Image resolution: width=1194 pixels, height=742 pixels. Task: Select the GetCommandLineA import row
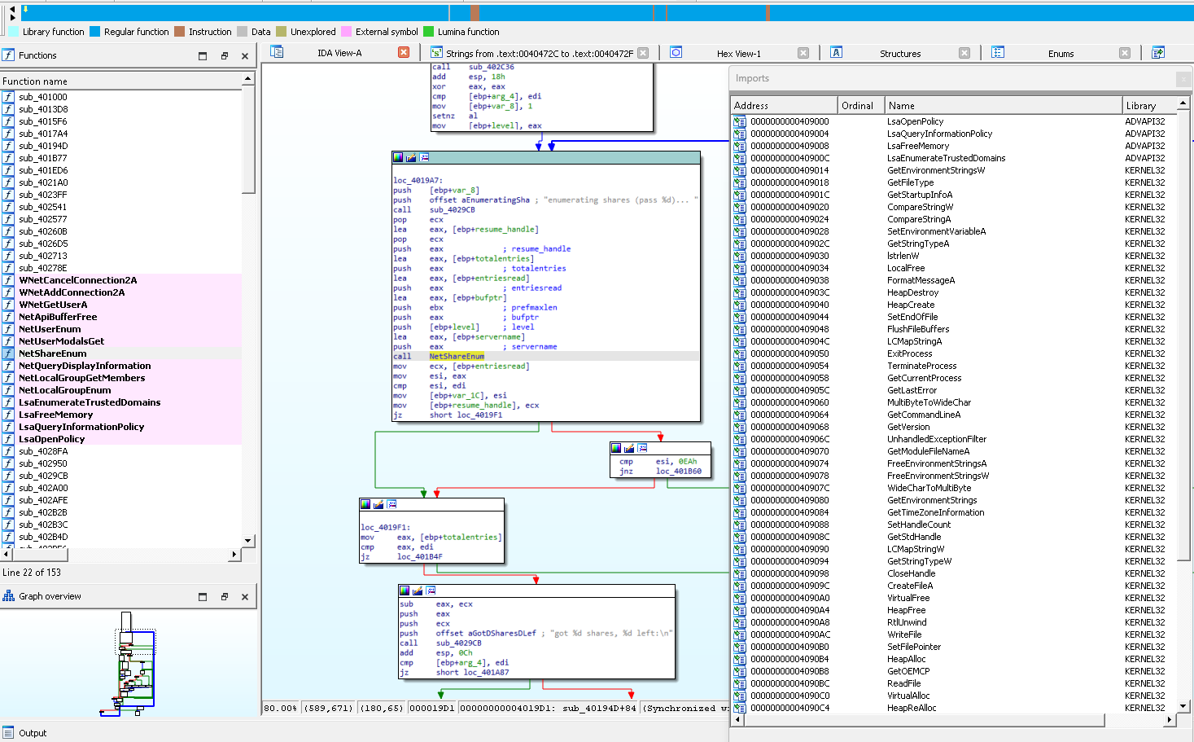point(954,415)
